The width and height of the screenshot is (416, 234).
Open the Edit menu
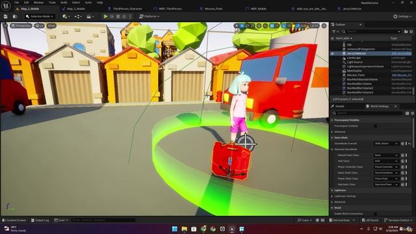tap(26, 3)
